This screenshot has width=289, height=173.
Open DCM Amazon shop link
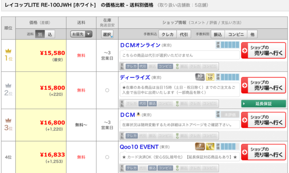127,115
